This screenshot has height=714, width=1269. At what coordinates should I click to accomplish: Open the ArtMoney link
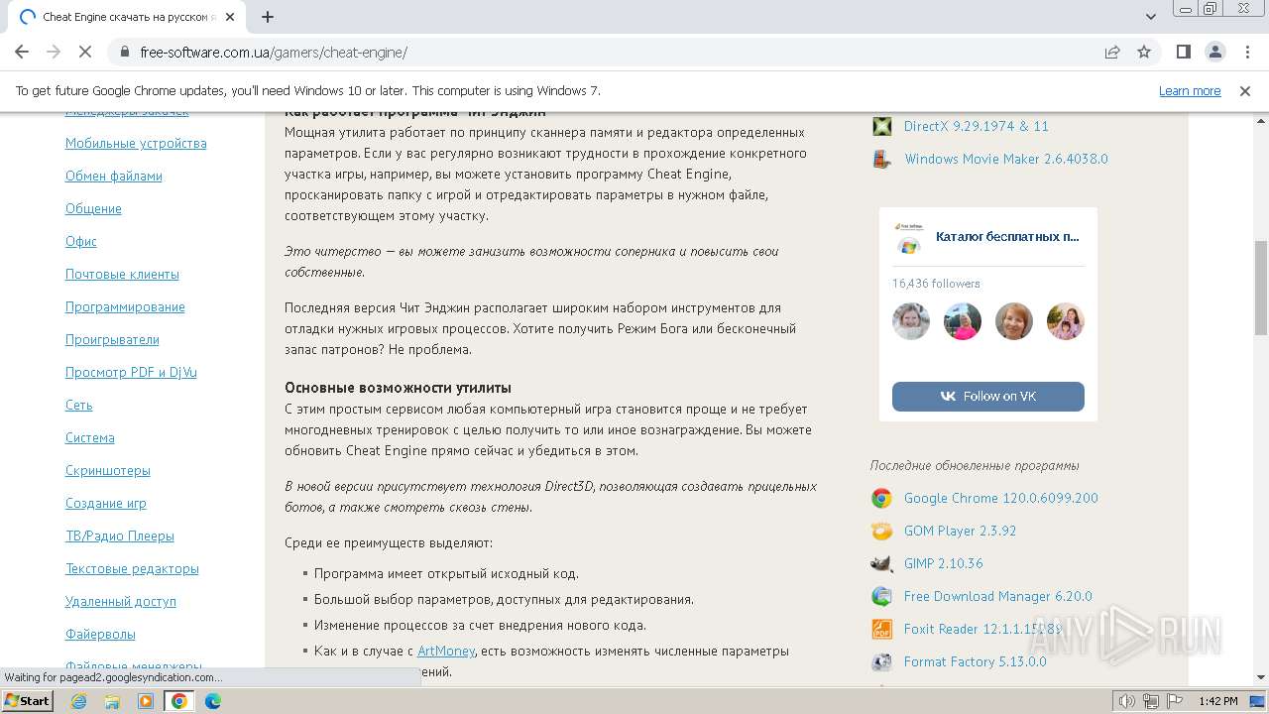[446, 651]
